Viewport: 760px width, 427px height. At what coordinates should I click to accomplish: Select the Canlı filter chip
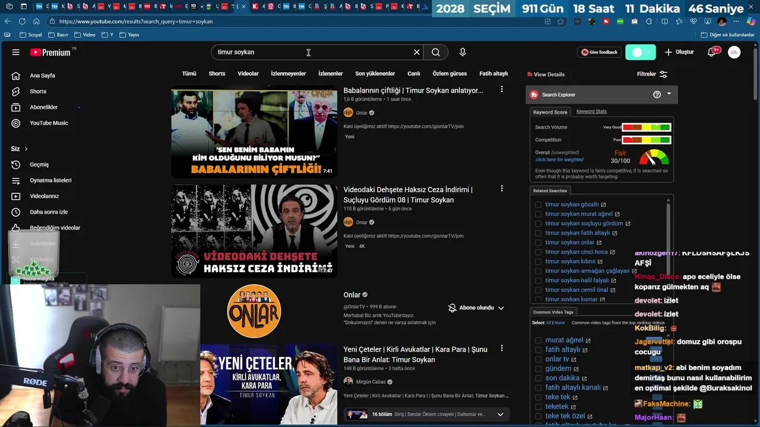coord(414,74)
